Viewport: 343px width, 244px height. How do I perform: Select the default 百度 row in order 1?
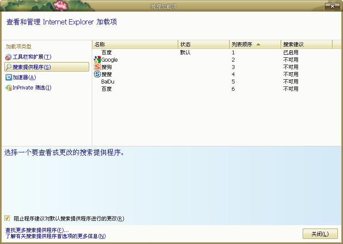point(217,52)
